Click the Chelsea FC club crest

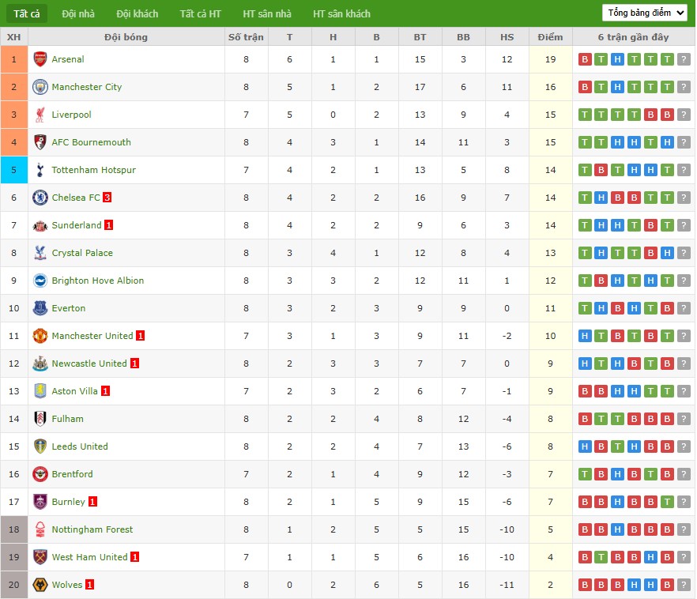tap(40, 198)
